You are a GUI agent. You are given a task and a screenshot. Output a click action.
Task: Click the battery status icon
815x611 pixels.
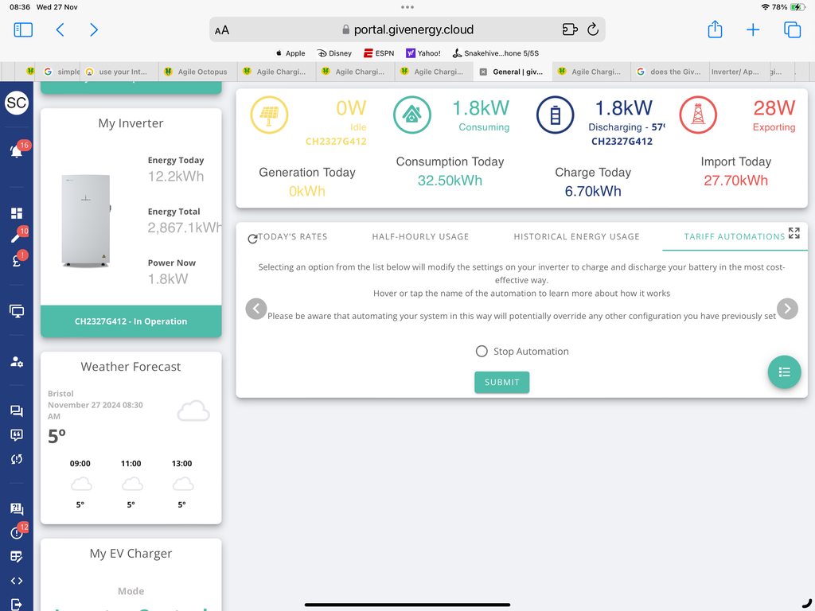[556, 116]
